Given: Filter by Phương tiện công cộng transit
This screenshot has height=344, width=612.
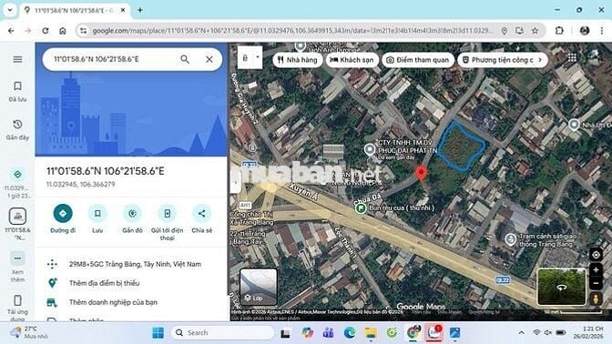Looking at the screenshot, I should 497,60.
